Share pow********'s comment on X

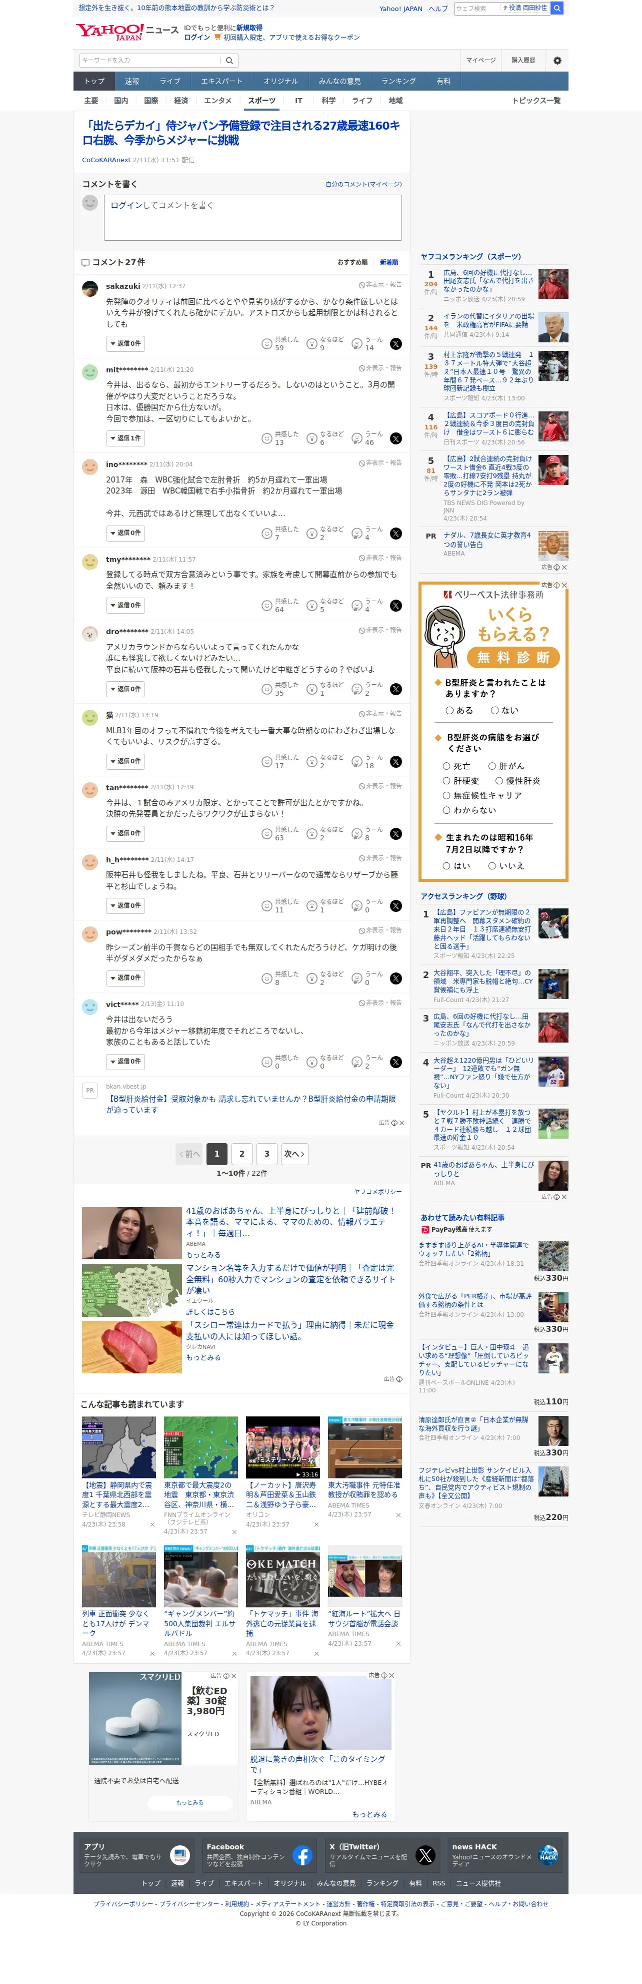coord(395,979)
